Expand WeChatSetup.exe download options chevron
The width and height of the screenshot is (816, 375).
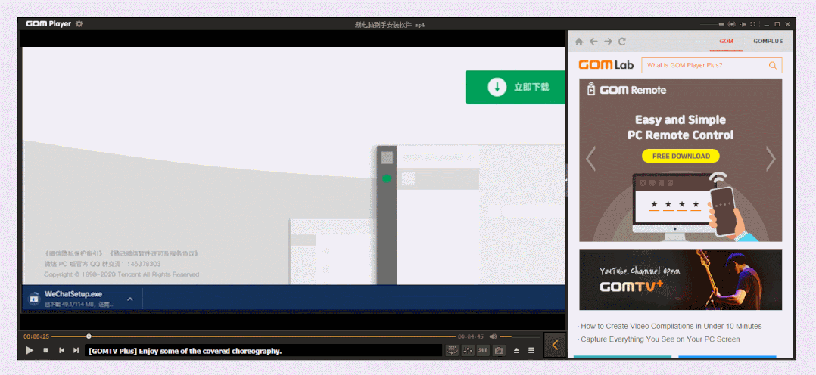click(x=130, y=299)
